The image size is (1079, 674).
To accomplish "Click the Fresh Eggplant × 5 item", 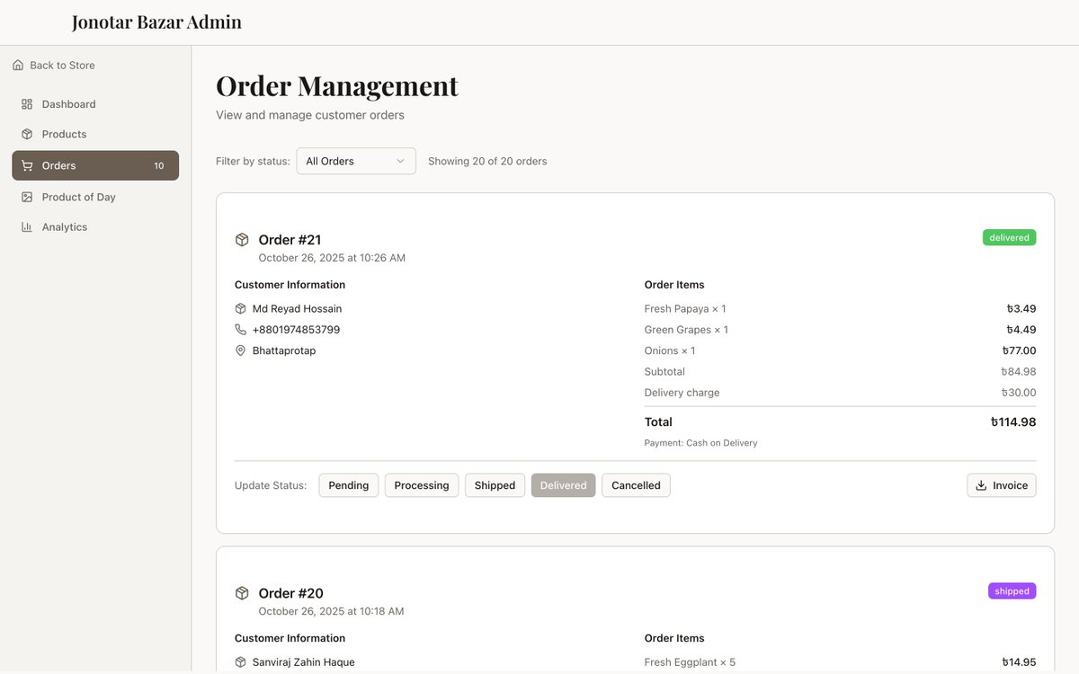I will coord(690,662).
